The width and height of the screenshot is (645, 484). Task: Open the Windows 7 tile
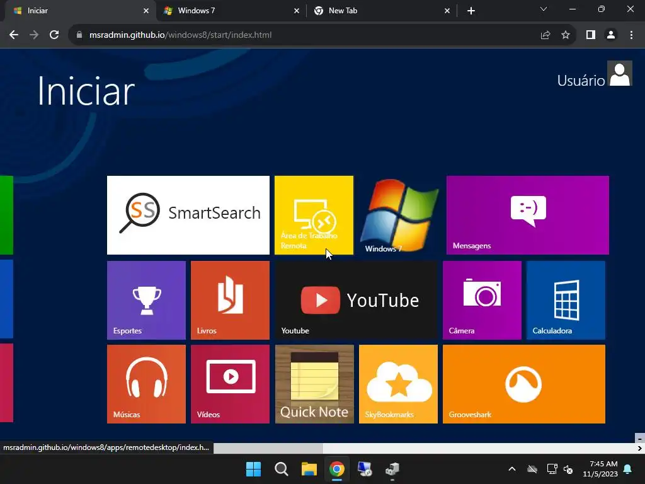[x=398, y=215]
